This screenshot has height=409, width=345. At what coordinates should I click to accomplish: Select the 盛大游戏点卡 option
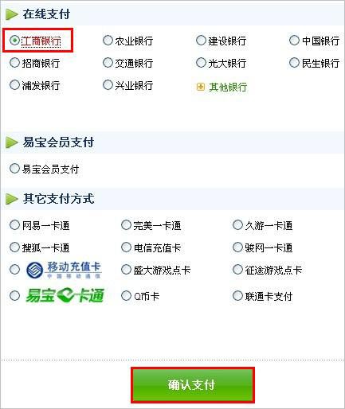126,270
